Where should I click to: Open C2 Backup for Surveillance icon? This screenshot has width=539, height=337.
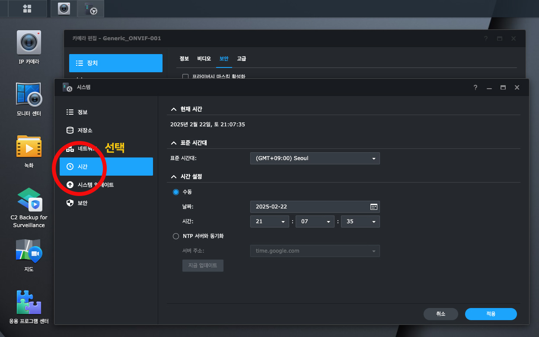pyautogui.click(x=29, y=199)
